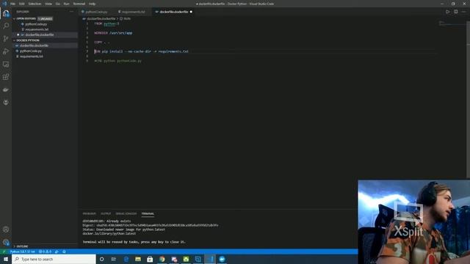The image size is (470, 264).
Task: Open Microsoft Store from the taskbar
Action: pyautogui.click(x=150, y=259)
